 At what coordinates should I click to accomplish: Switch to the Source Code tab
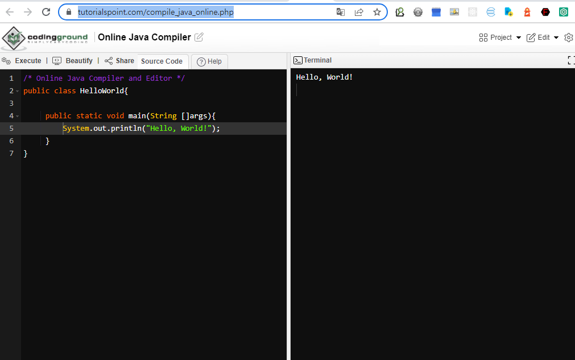162,61
